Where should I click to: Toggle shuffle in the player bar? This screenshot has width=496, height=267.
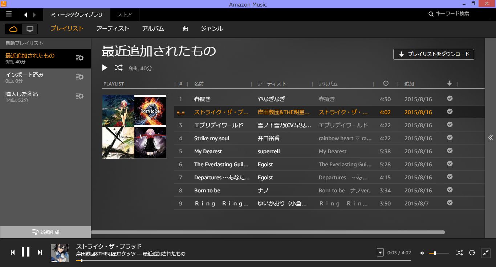tap(459, 253)
